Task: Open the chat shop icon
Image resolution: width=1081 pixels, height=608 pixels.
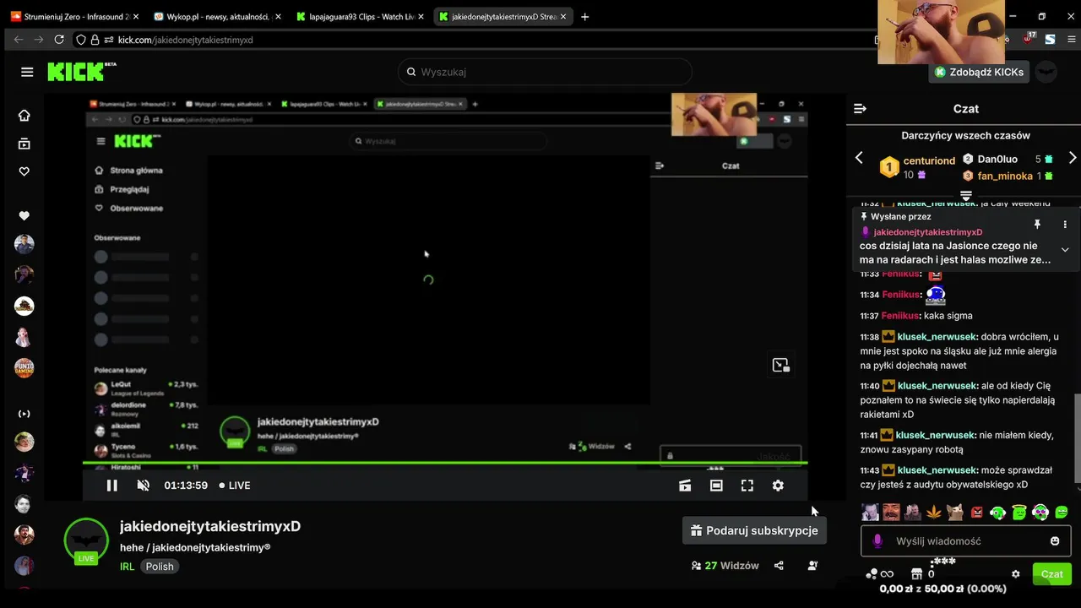Action: click(916, 574)
